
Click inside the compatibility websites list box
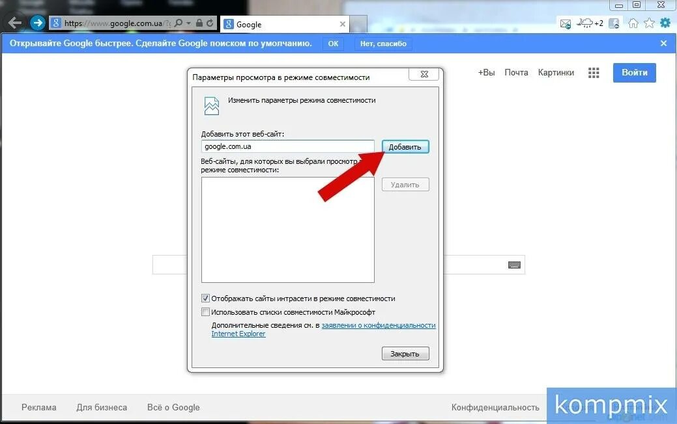287,230
